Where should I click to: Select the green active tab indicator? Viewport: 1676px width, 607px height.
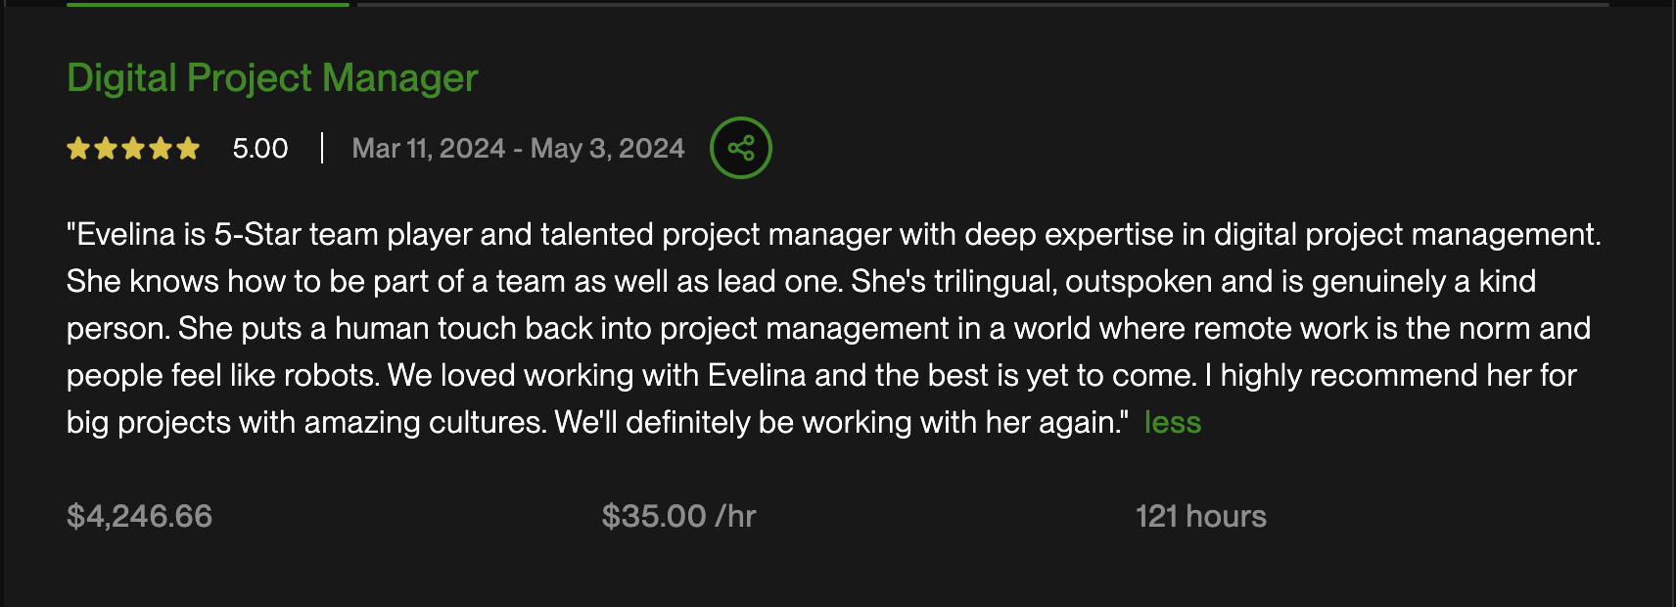[x=208, y=4]
